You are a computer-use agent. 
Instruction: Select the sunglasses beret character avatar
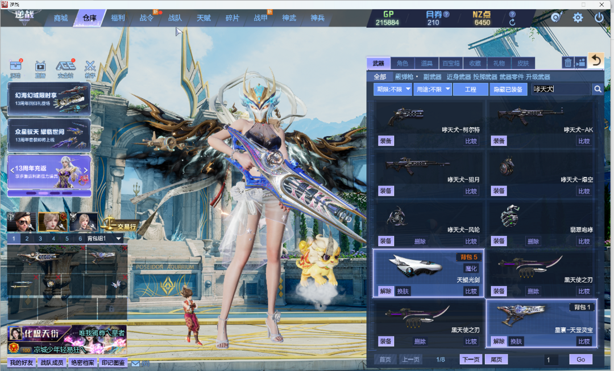point(22,222)
